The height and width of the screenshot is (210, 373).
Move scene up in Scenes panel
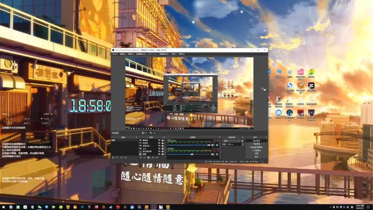click(x=121, y=158)
